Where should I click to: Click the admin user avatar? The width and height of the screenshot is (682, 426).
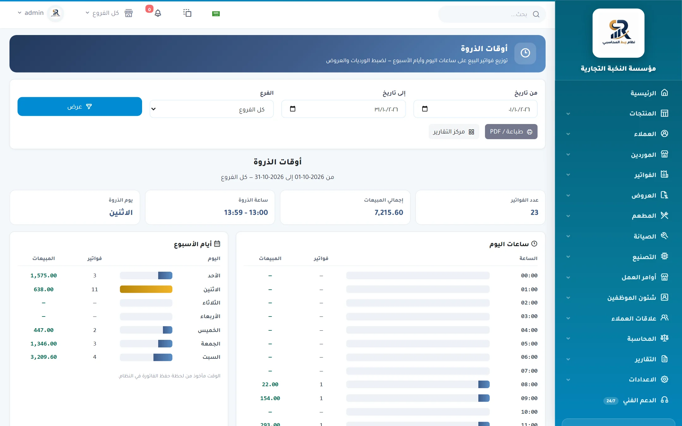click(x=56, y=13)
